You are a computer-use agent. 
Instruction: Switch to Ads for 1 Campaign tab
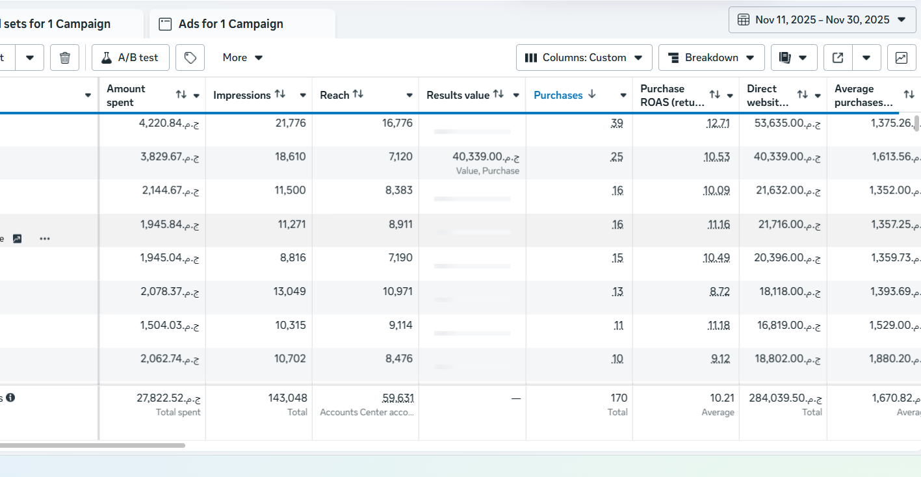click(231, 24)
